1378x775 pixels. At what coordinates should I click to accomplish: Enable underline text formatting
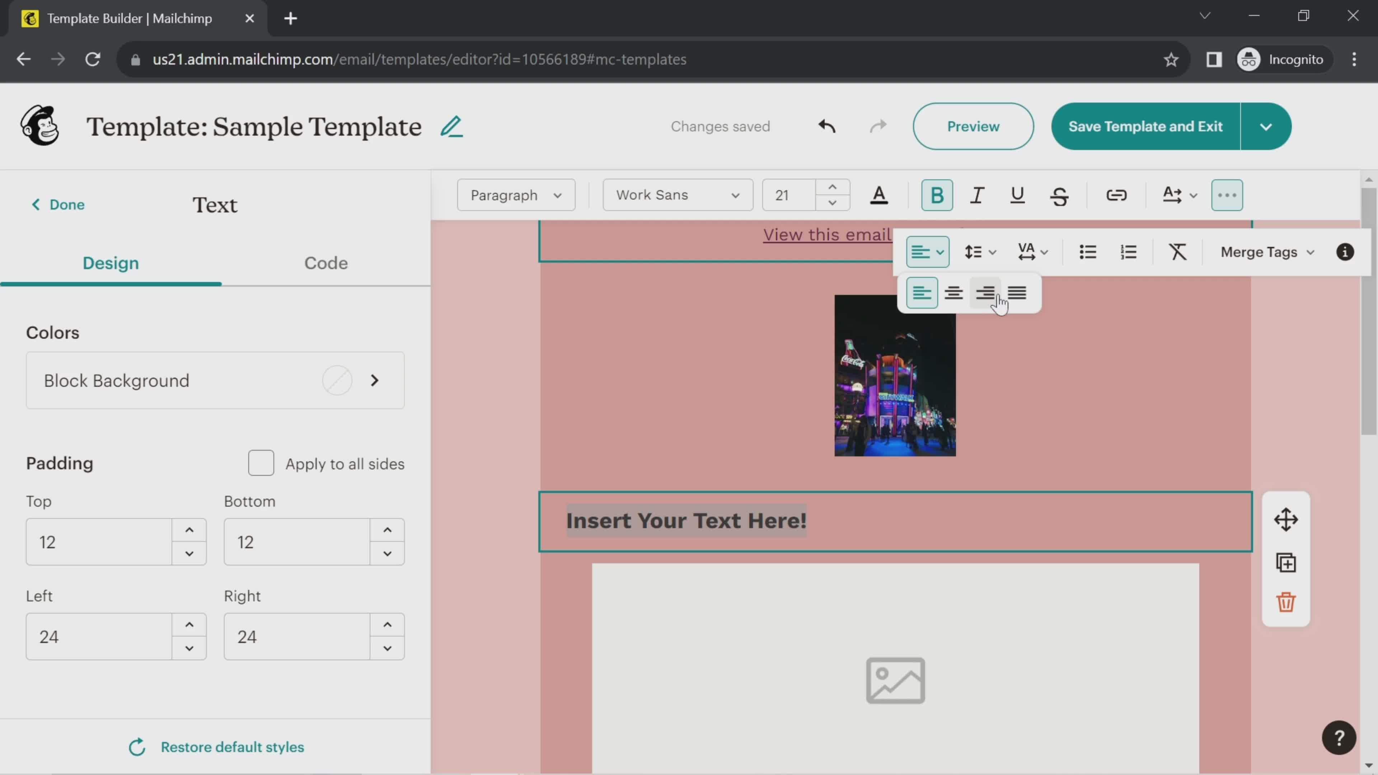pos(1017,195)
